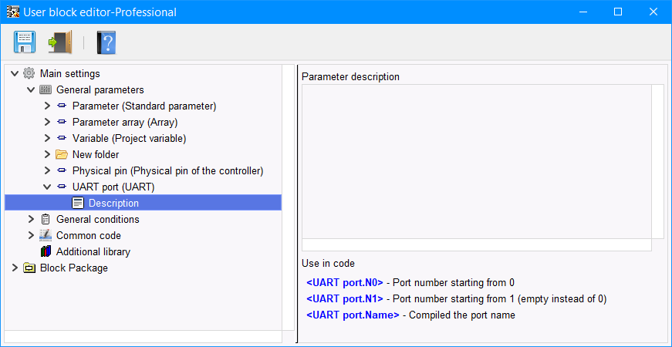Click inside the Parameter description text area
This screenshot has height=347, width=672.
pos(476,161)
